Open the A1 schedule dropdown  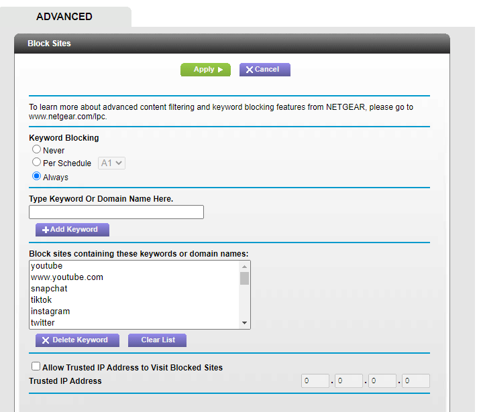[112, 163]
